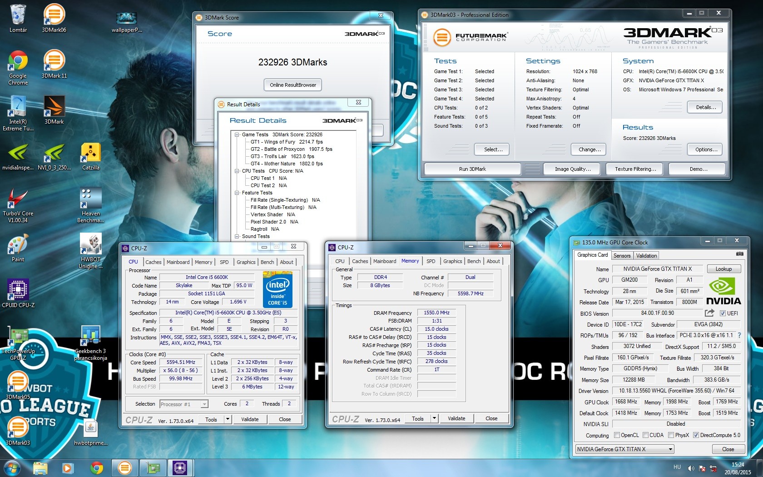Toggle the PhysX checkbox in GPU-Z

671,435
